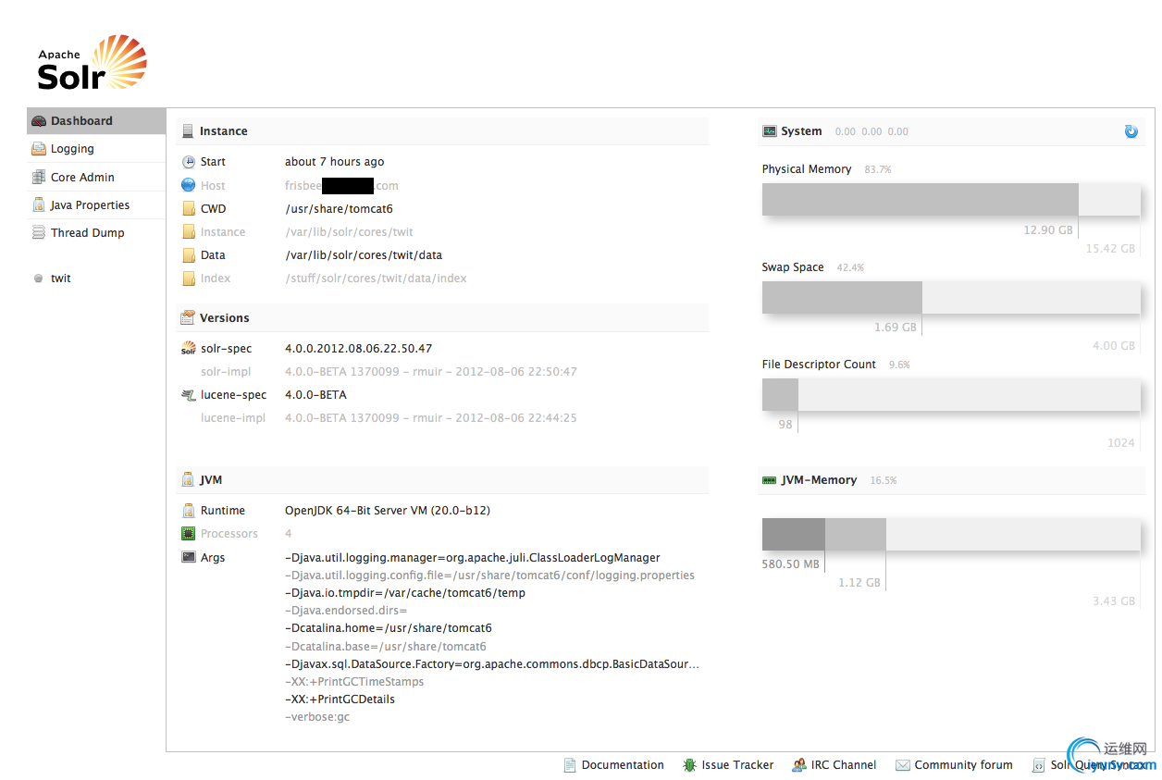Click the -Dcatalina.home=/usr/share/tomcat6 argument
This screenshot has width=1162, height=780.
click(x=389, y=628)
